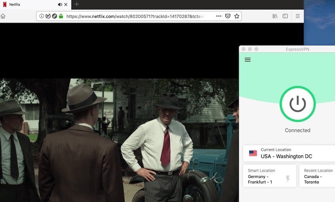Bookmark this page with the star
The width and height of the screenshot is (335, 202).
237,16
